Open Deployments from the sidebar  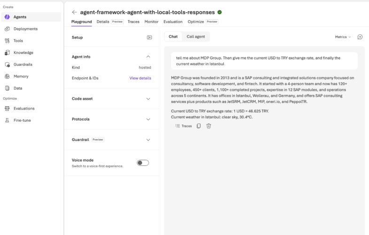click(25, 29)
